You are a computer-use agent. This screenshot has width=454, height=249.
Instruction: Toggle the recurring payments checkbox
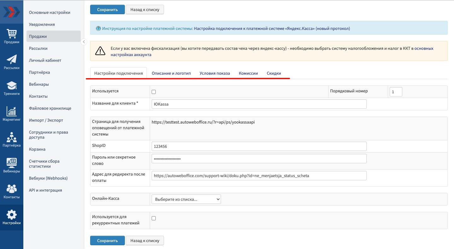(x=154, y=218)
